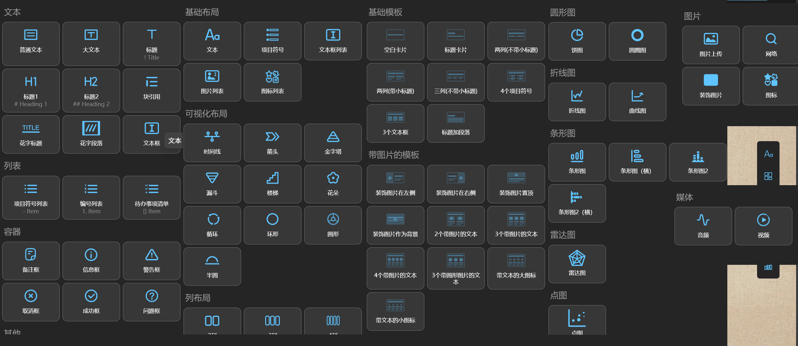The image size is (798, 346).
Task: Open 图片上传 image upload
Action: click(711, 45)
